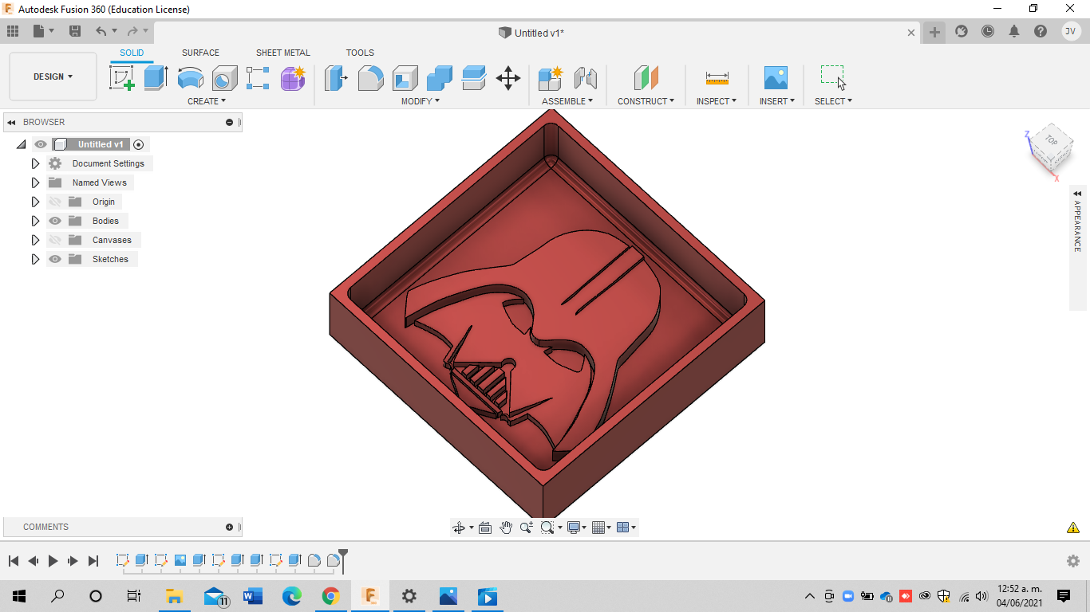Activate the Fillet tool in the Modify group
Screen dimensions: 1090x612
point(370,78)
